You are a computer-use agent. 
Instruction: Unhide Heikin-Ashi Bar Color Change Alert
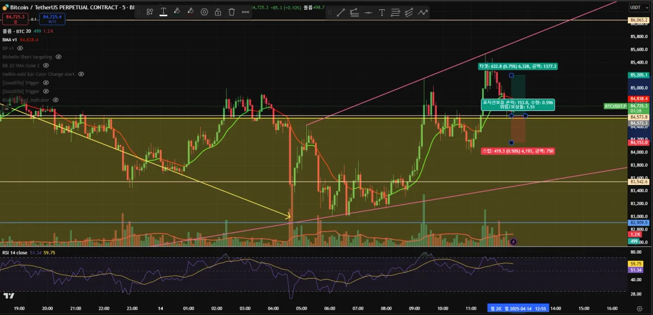click(x=81, y=74)
